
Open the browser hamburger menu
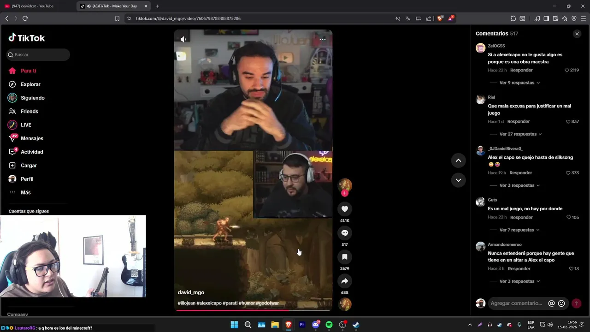[x=583, y=18]
